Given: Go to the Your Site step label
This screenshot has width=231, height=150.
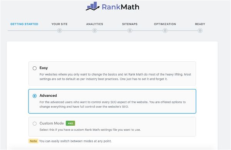Looking at the screenshot, I should click(x=60, y=24).
